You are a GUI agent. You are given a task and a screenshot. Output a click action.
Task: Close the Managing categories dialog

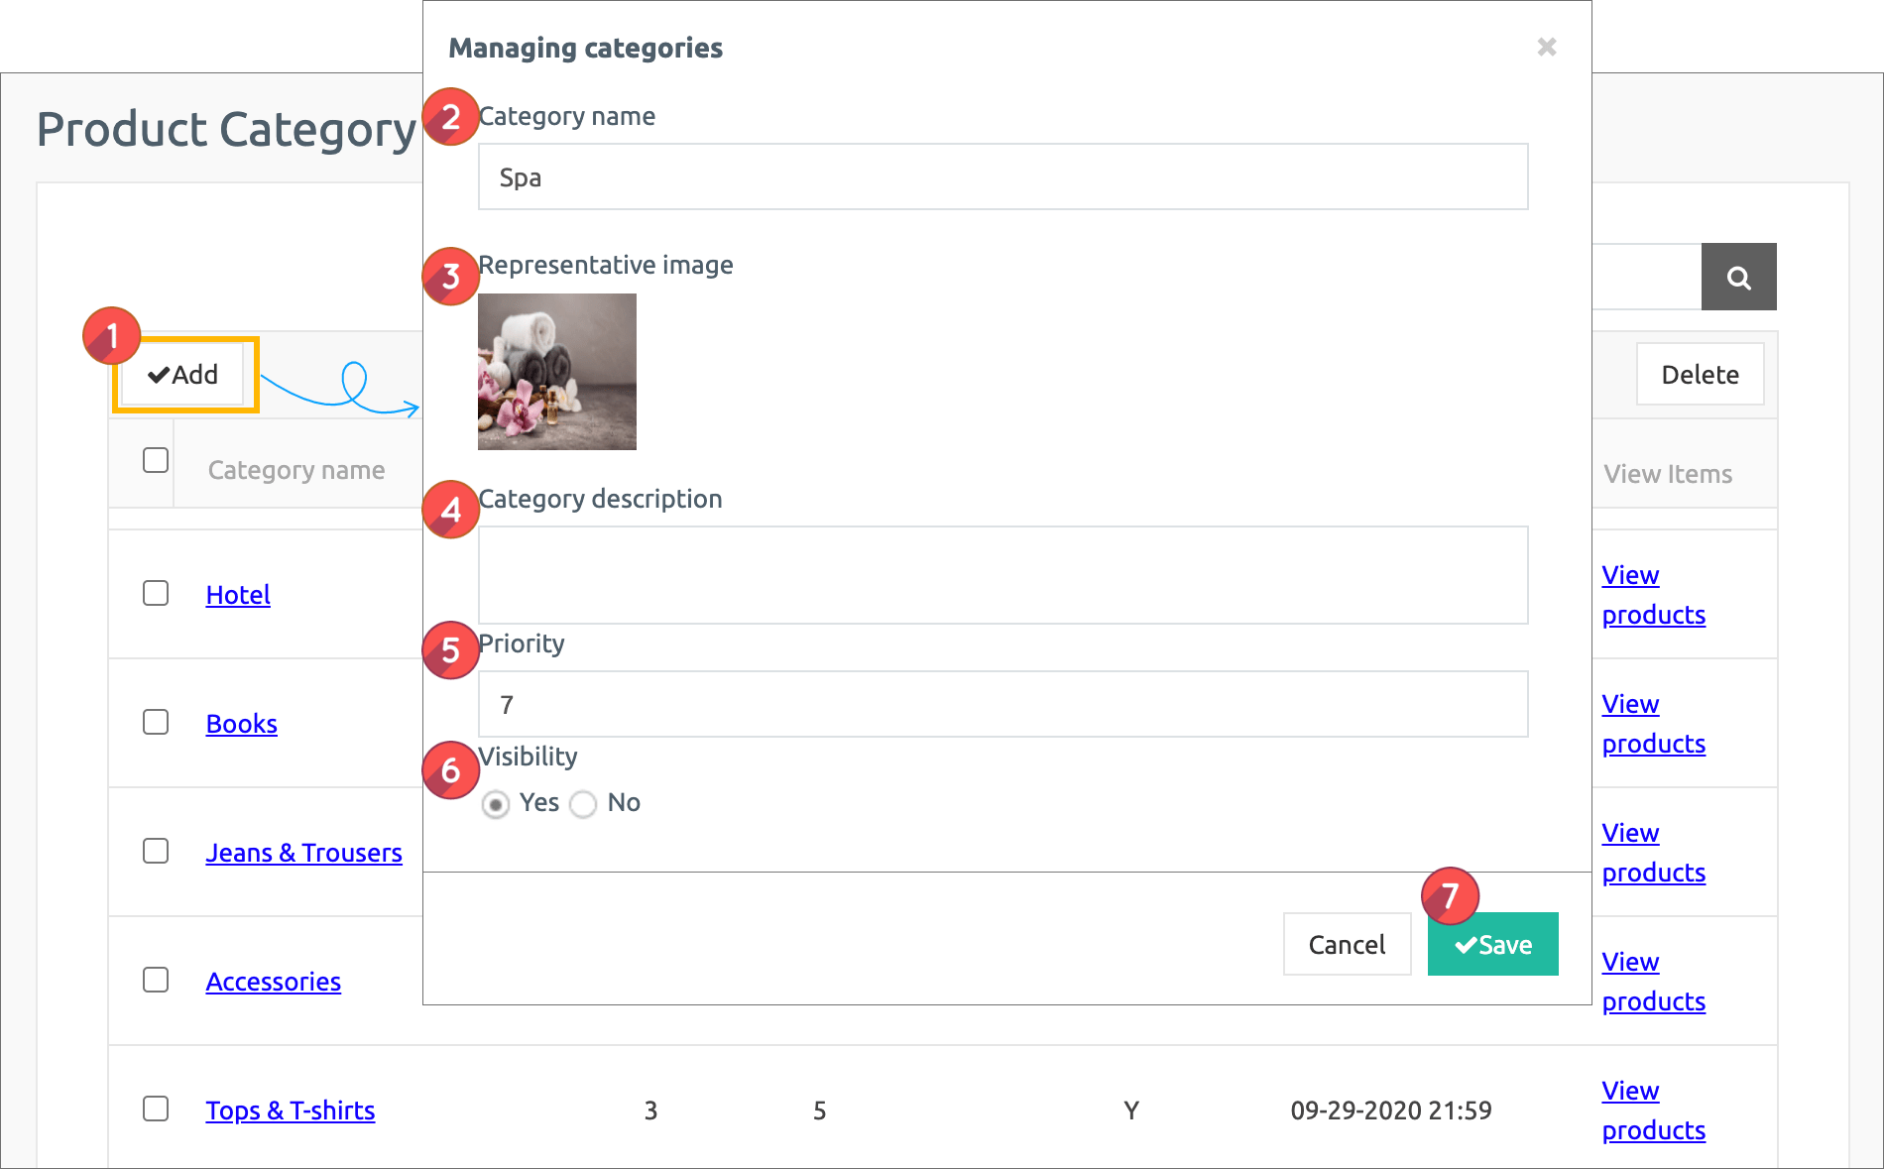click(x=1546, y=47)
